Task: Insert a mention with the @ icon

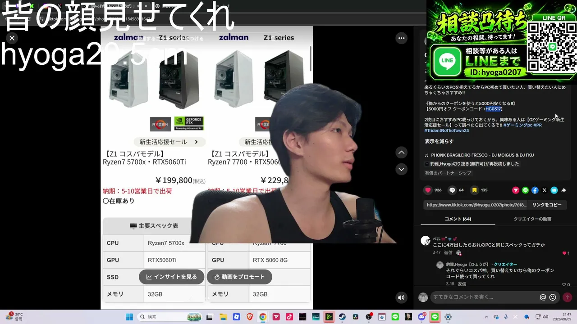Action: (x=543, y=297)
